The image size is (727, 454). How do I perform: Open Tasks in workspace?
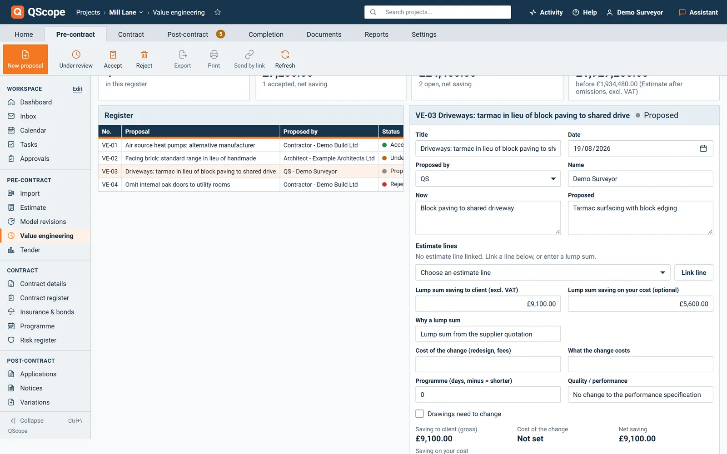tap(45, 144)
